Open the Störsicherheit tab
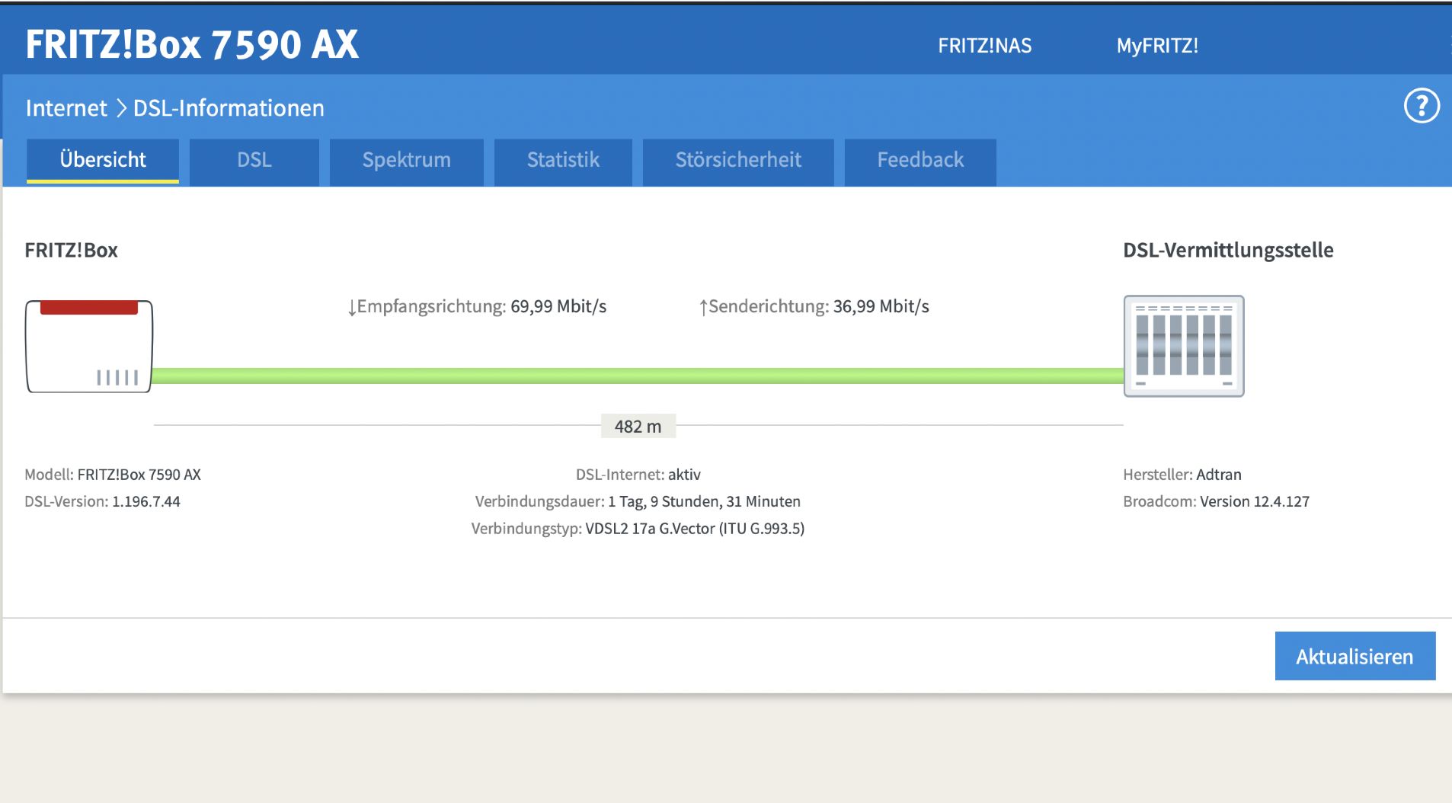 tap(738, 161)
